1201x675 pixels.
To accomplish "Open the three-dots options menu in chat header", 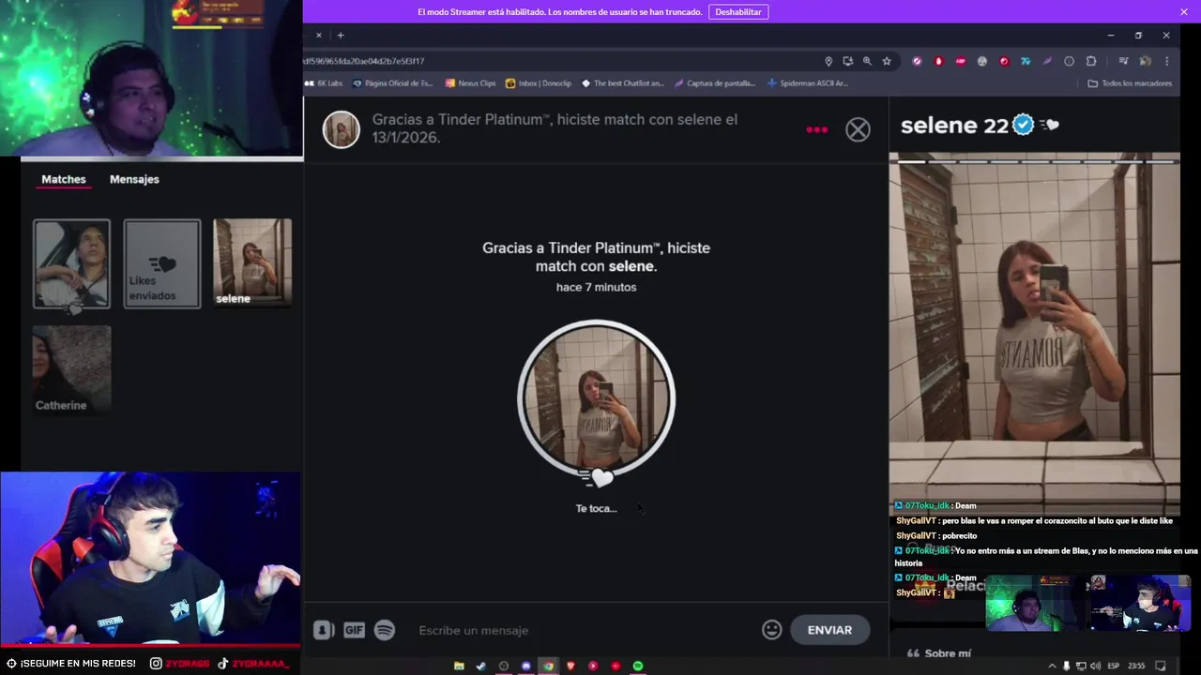I will coord(817,129).
